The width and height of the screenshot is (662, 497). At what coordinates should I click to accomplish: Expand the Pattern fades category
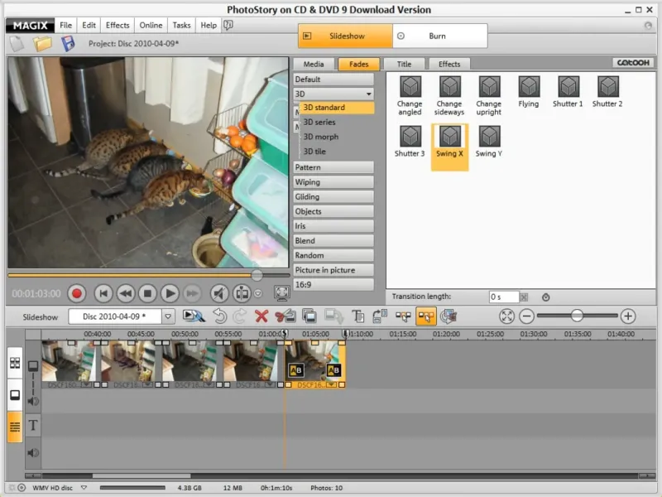[x=333, y=167]
